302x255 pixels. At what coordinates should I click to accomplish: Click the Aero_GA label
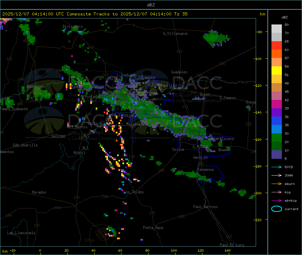point(200,157)
